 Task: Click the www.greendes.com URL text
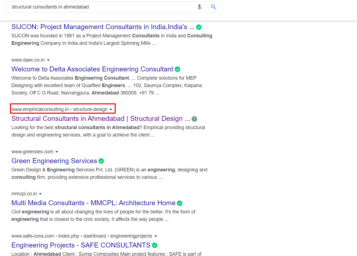click(x=32, y=152)
